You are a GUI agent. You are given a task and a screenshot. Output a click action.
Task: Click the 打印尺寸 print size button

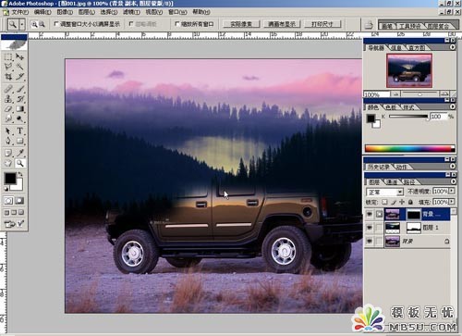(322, 24)
